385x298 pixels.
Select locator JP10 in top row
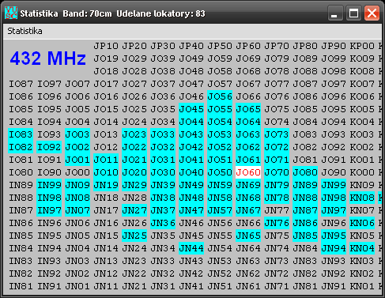tap(106, 46)
